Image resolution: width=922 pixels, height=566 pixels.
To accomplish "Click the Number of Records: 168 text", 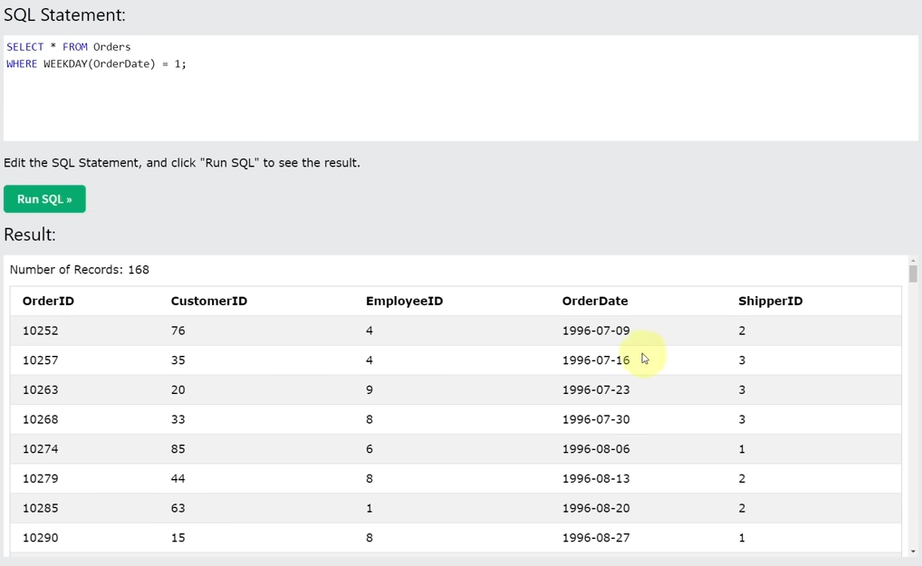I will [80, 270].
